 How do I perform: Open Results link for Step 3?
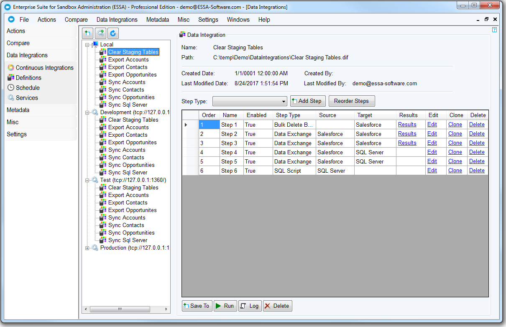(x=407, y=143)
